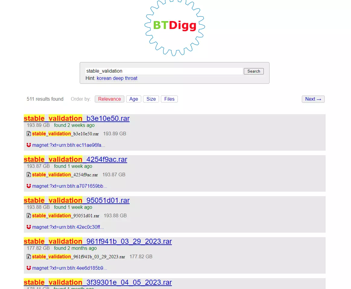Click the Search button
The height and width of the screenshot is (289, 351).
(x=254, y=71)
